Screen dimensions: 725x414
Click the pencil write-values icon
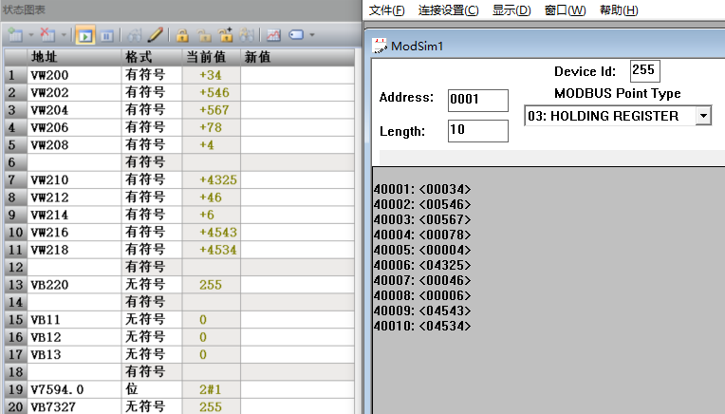tap(156, 35)
